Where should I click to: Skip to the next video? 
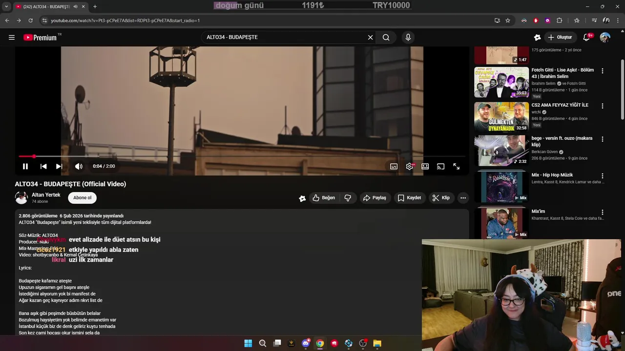click(x=59, y=166)
